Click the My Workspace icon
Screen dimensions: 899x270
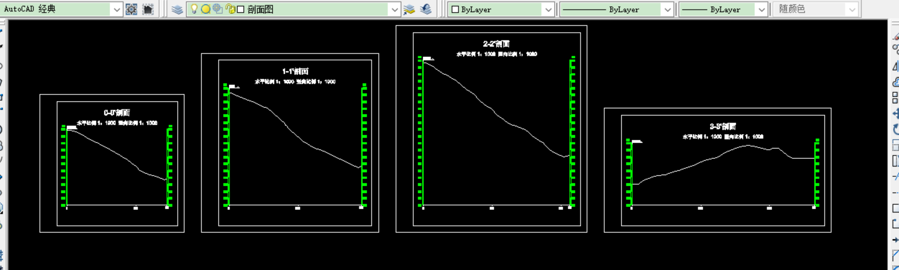(x=148, y=9)
